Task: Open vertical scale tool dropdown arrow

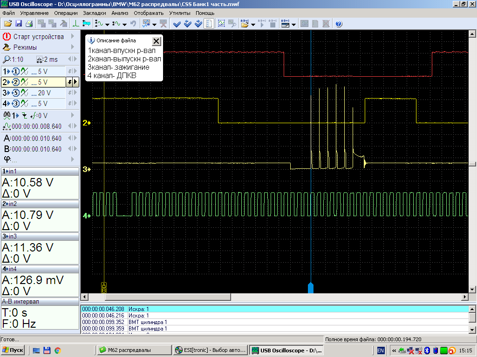Action: (107, 24)
